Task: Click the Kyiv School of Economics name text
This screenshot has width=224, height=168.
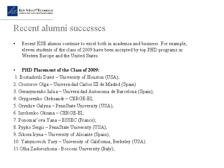Action: point(36,10)
